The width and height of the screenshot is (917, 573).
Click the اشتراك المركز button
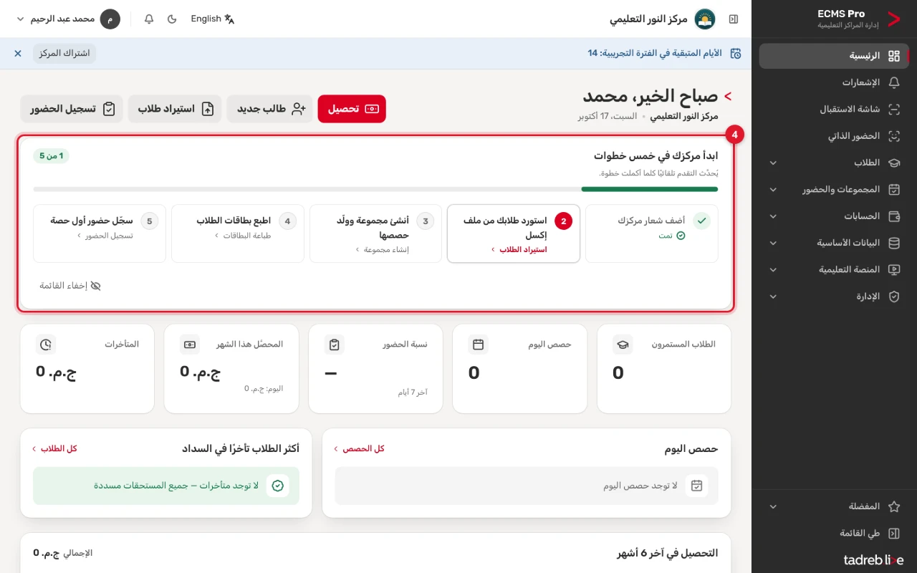click(64, 54)
